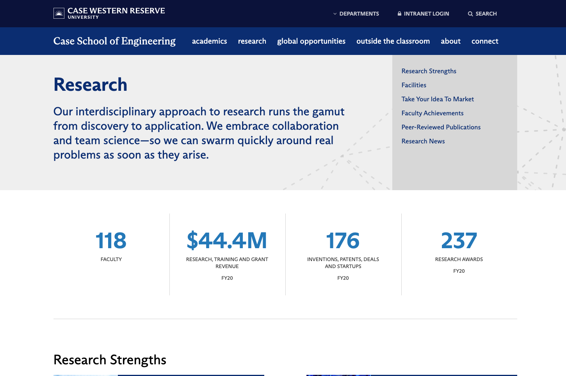Click the Research Strengths section heading
The width and height of the screenshot is (566, 376).
(x=110, y=360)
